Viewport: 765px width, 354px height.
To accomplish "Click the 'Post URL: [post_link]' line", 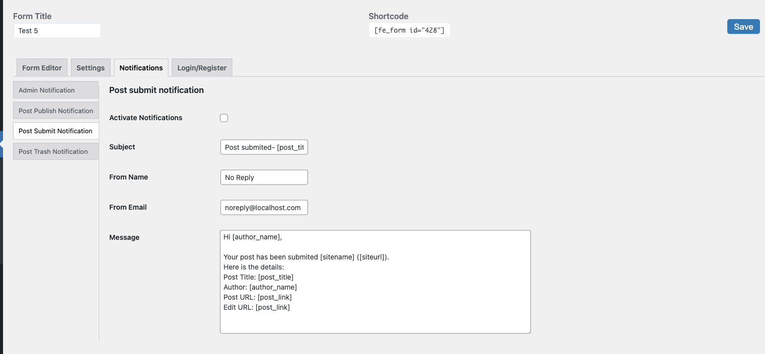I will (258, 297).
